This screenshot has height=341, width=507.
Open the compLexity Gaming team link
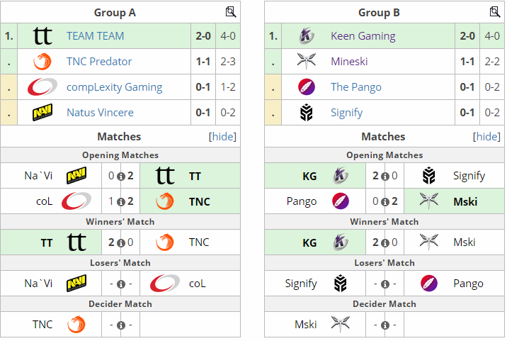[x=115, y=86]
